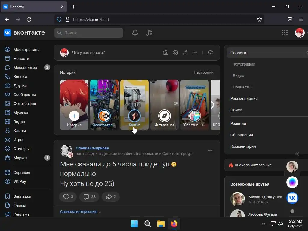Image resolution: width=308 pixels, height=231 pixels.
Task: Open Windows Start menu
Action: (134, 224)
